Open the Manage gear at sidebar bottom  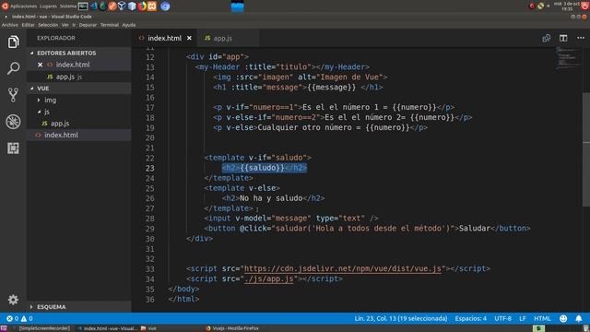[x=13, y=300]
